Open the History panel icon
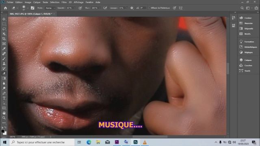The height and width of the screenshot is (146, 260). 234,18
